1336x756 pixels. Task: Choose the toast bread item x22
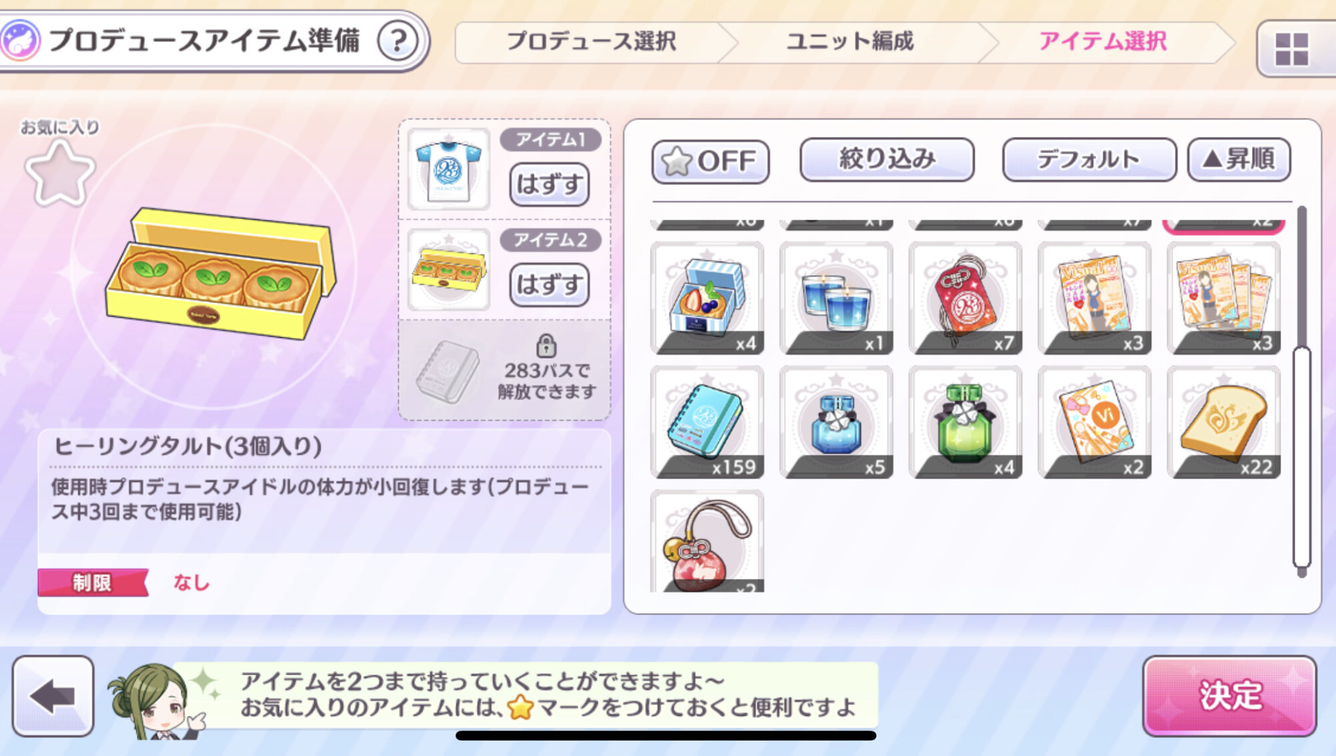tap(1224, 422)
